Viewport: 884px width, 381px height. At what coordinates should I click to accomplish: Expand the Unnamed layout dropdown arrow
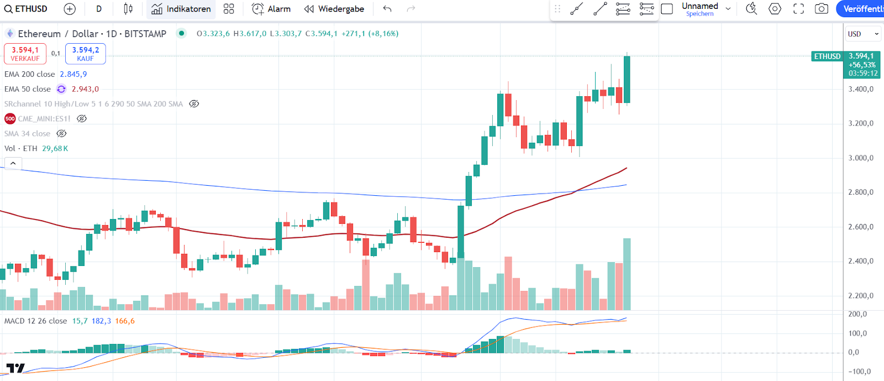point(728,9)
